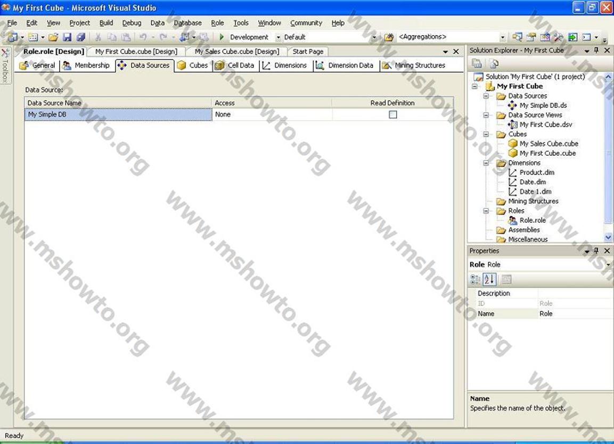614x444 pixels.
Task: Click the Open File folder toolbar icon
Action: (x=53, y=37)
